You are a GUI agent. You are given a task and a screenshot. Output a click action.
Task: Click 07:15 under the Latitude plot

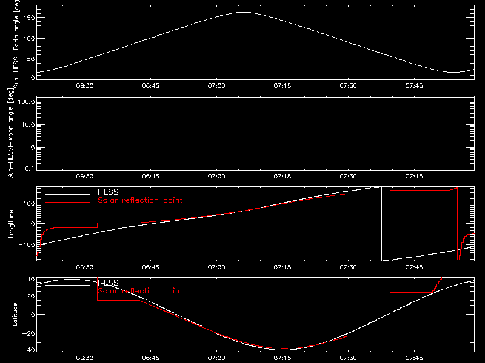[283, 358]
